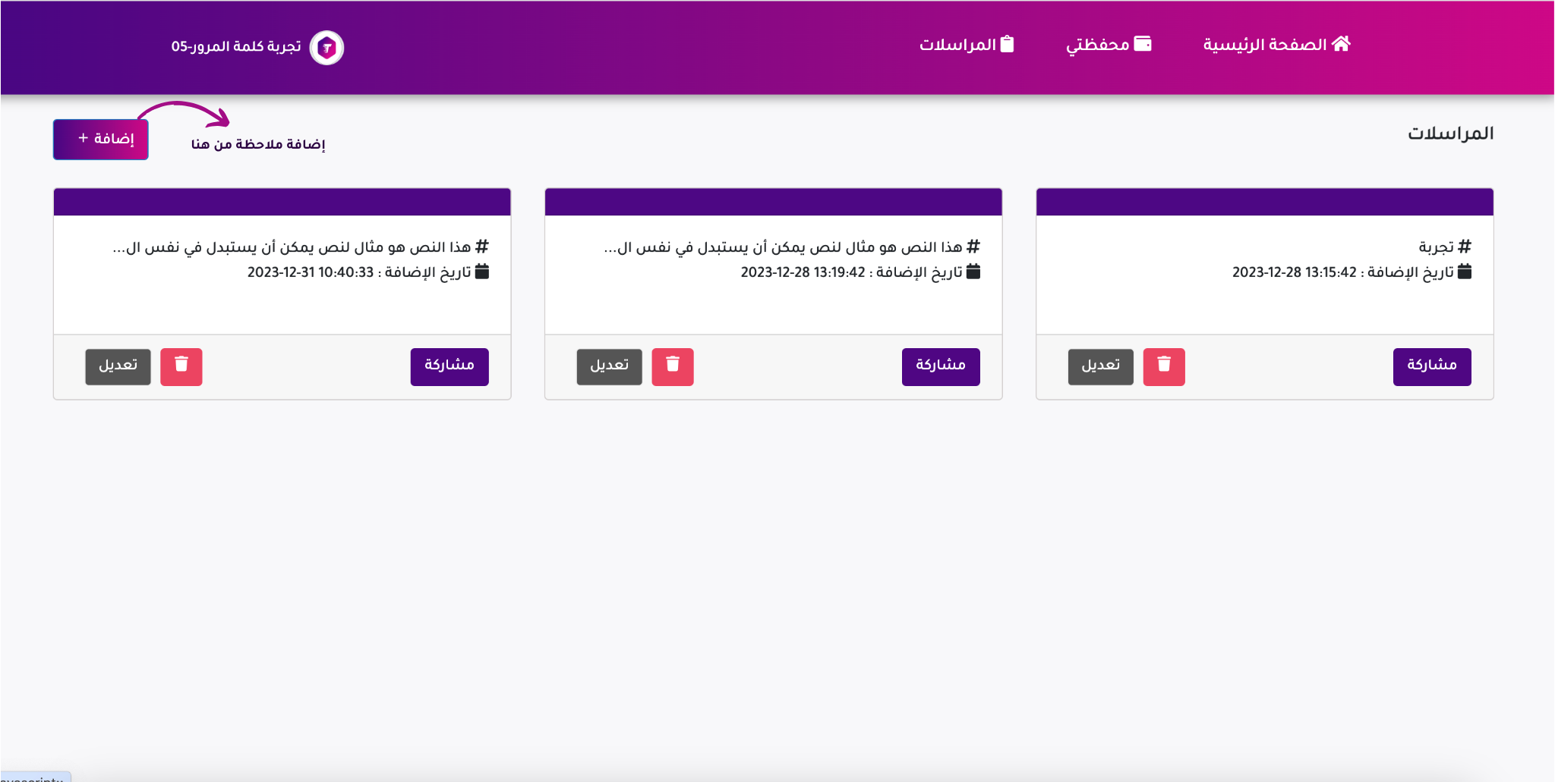This screenshot has height=782, width=1555.
Task: Click trash icon on 13:19:42 note card
Action: click(673, 366)
